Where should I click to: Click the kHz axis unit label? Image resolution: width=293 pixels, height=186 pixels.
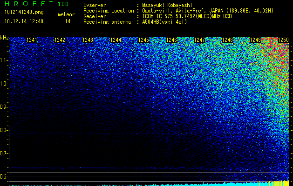pos(4,38)
